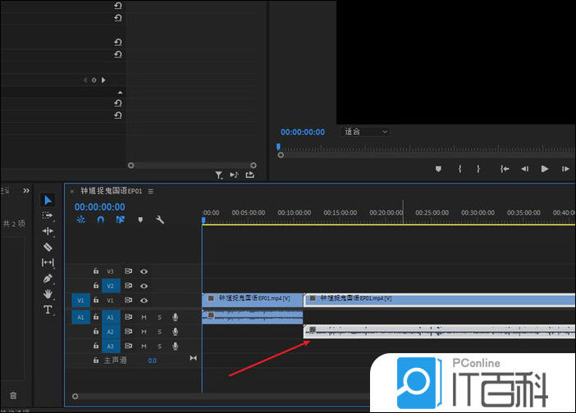The width and height of the screenshot is (576, 413).
Task: Switch to 钟馗捉鬼国语EP01 sequence tab
Action: coord(111,191)
